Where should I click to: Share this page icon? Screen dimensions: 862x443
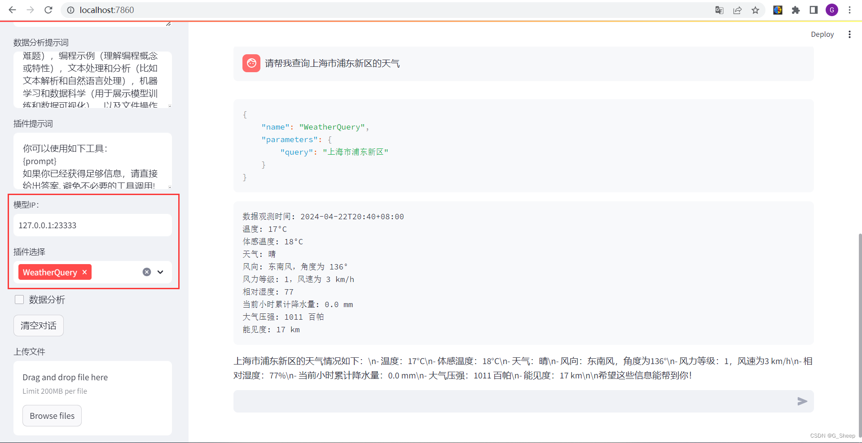(737, 10)
